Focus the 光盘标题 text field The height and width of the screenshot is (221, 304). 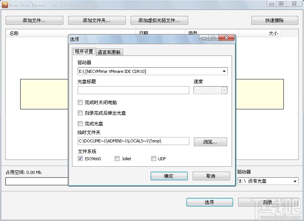point(133,90)
